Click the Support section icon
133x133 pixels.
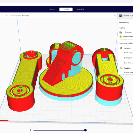point(121,68)
